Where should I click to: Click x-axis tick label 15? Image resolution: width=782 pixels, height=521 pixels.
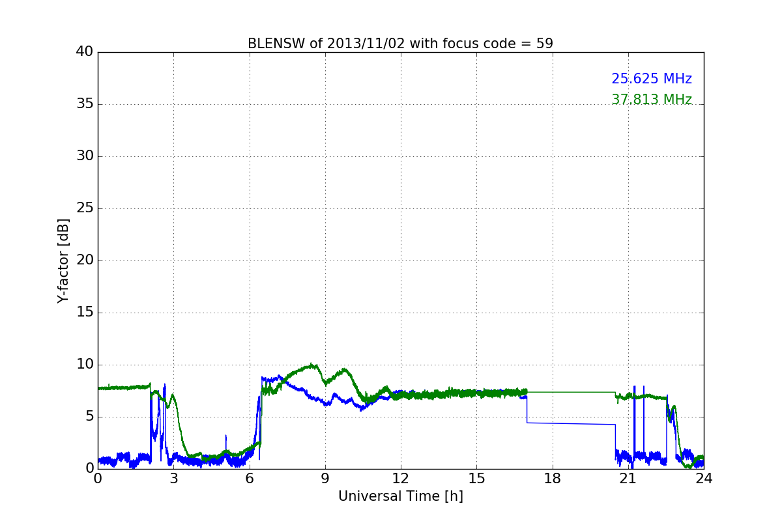point(476,479)
